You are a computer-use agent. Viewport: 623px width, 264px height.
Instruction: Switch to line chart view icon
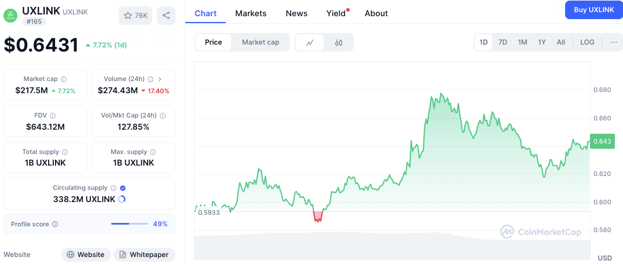[310, 42]
